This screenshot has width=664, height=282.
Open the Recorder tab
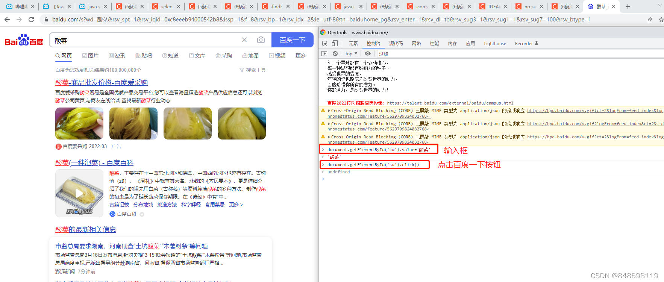[x=526, y=44]
